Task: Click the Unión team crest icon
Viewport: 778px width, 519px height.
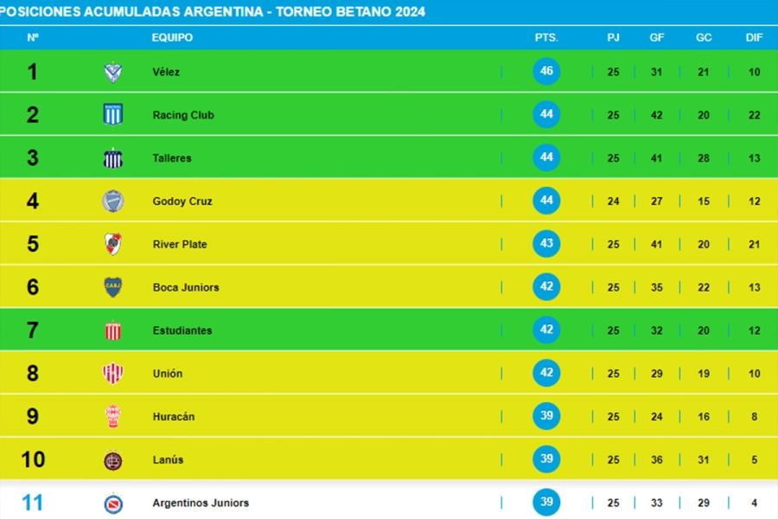Action: coord(112,374)
